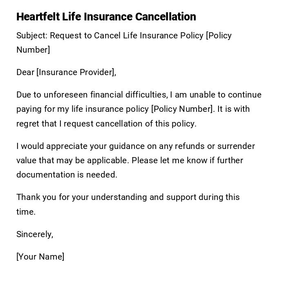
Task: Click the '[Your Name]' placeholder
Action: click(x=40, y=257)
